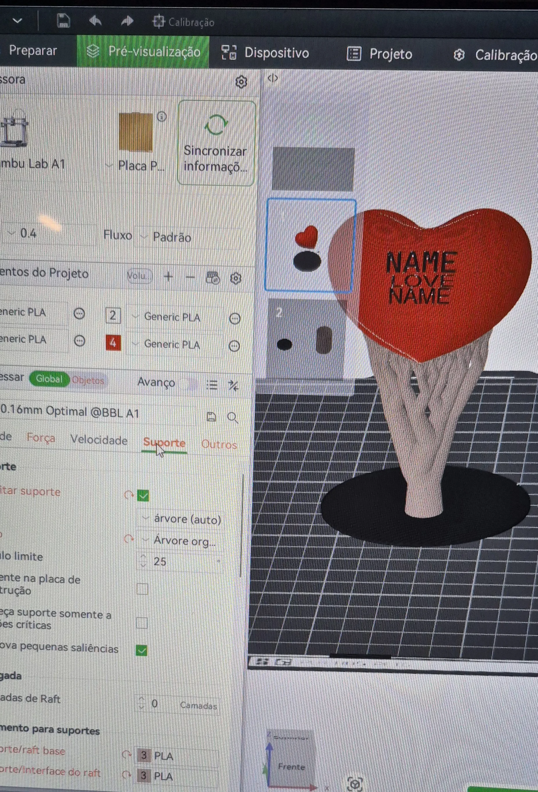
Task: Click the Raft layers stepper arrows
Action: (x=141, y=703)
